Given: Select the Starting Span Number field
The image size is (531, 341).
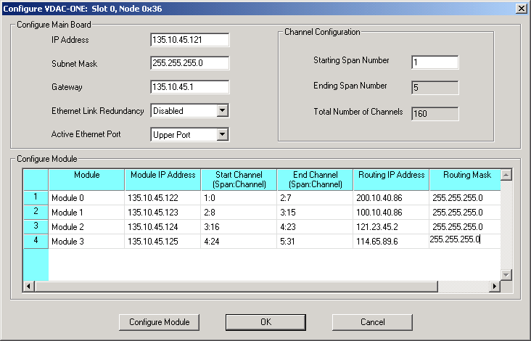Looking at the screenshot, I should 434,62.
